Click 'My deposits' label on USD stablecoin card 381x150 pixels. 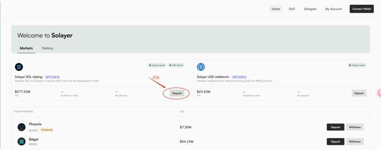click(303, 96)
